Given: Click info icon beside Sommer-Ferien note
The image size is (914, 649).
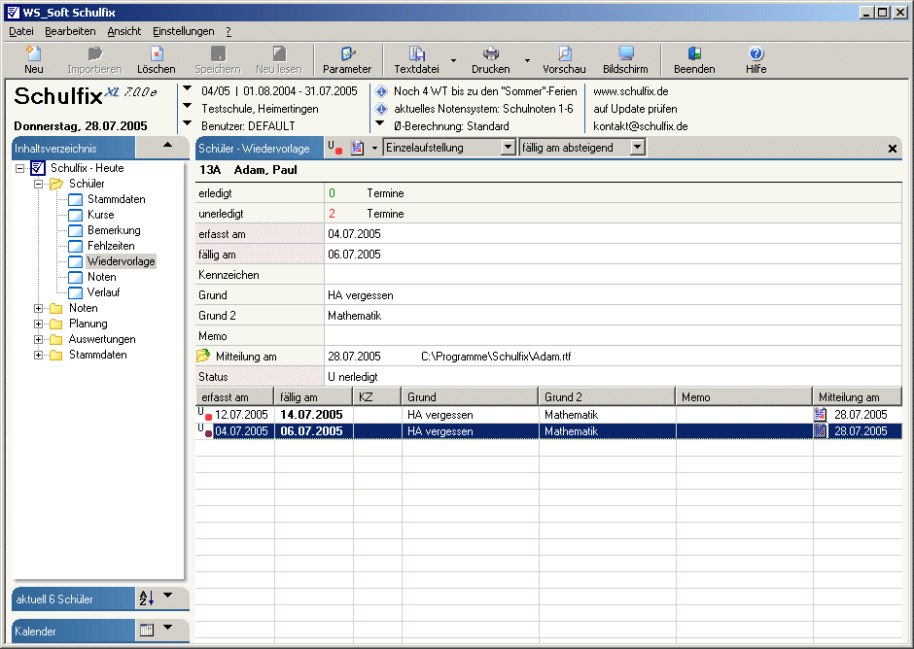Looking at the screenshot, I should 381,91.
